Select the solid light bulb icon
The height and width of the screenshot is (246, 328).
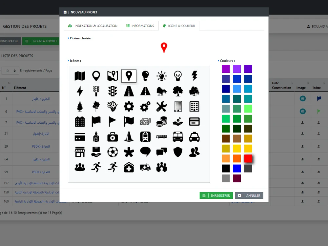tap(145, 76)
